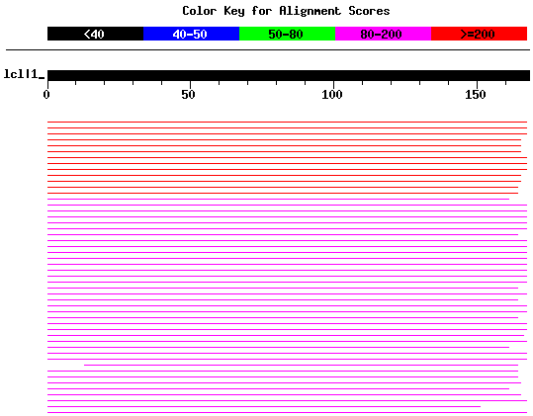The height and width of the screenshot is (416, 533).
Task: Click the lcl|1_ query label text
Action: click(x=24, y=74)
